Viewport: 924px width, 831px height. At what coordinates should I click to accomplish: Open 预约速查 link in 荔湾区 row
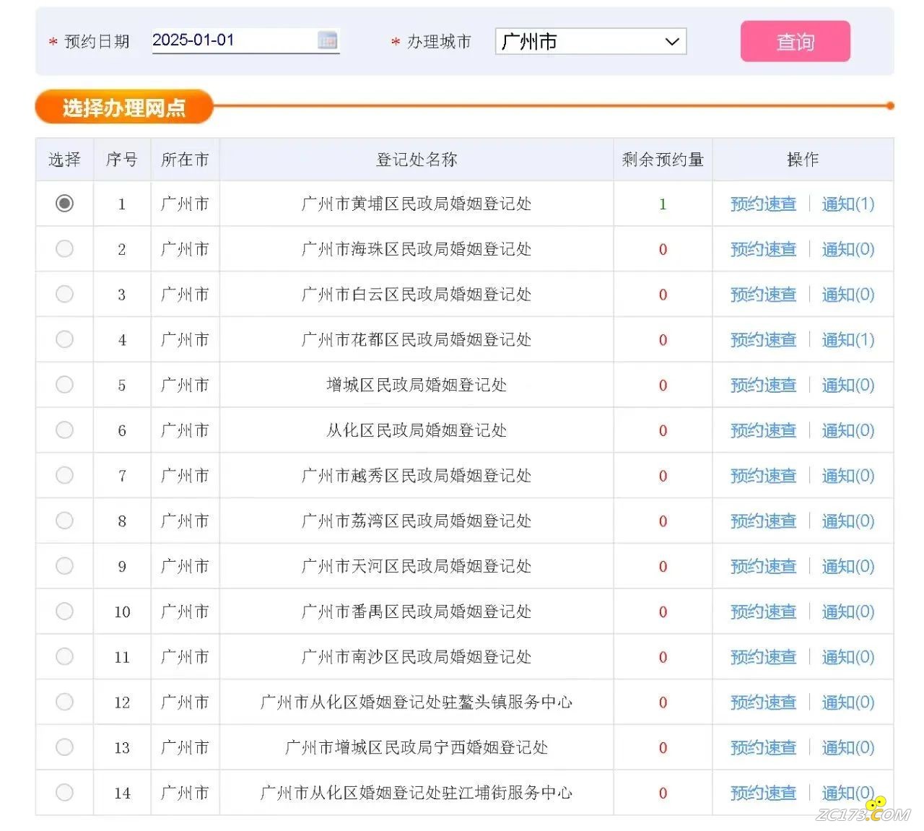coord(763,521)
